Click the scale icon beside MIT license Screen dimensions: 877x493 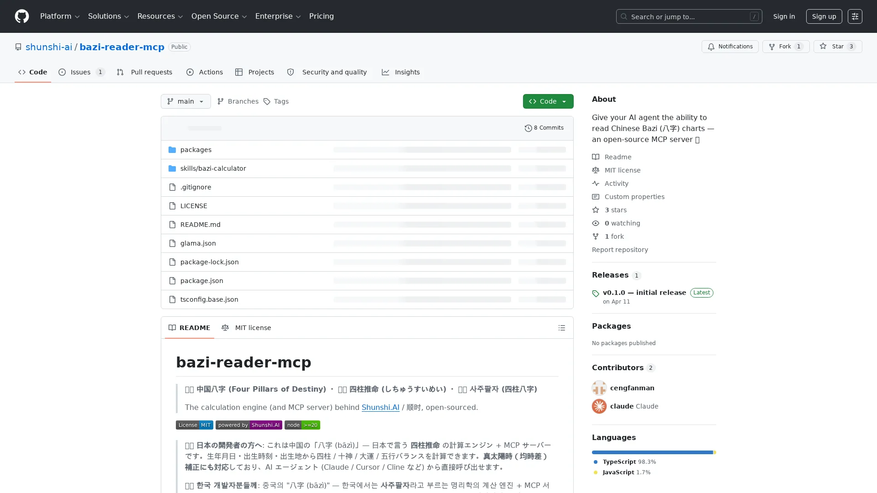point(596,170)
